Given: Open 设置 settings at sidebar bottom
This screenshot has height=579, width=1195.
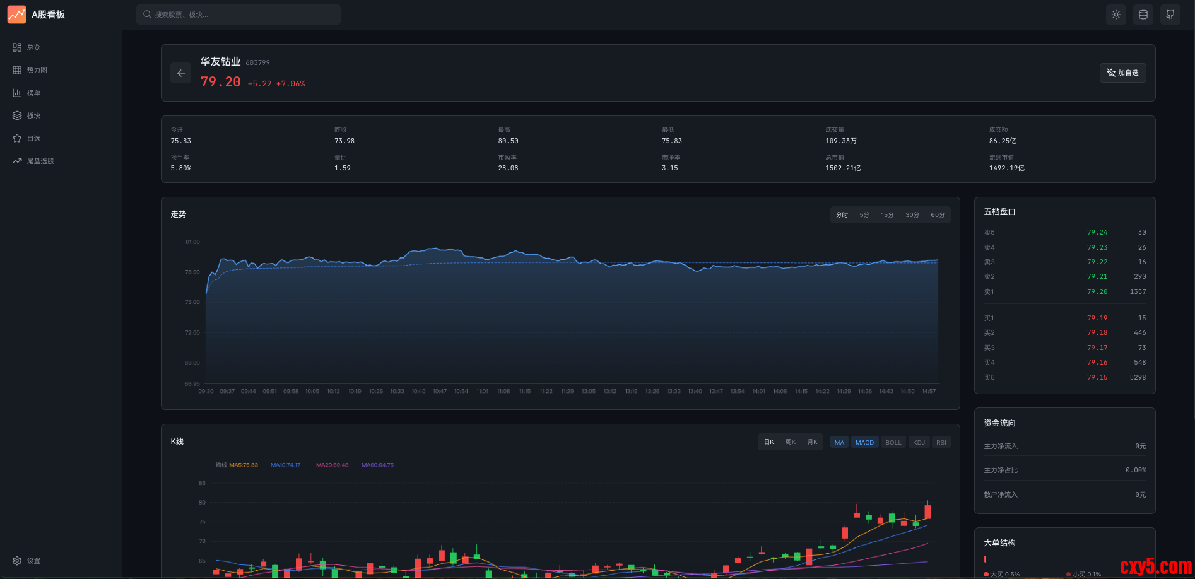Looking at the screenshot, I should [33, 561].
